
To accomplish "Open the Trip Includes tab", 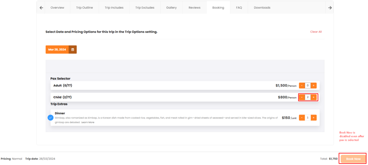I will tap(114, 8).
